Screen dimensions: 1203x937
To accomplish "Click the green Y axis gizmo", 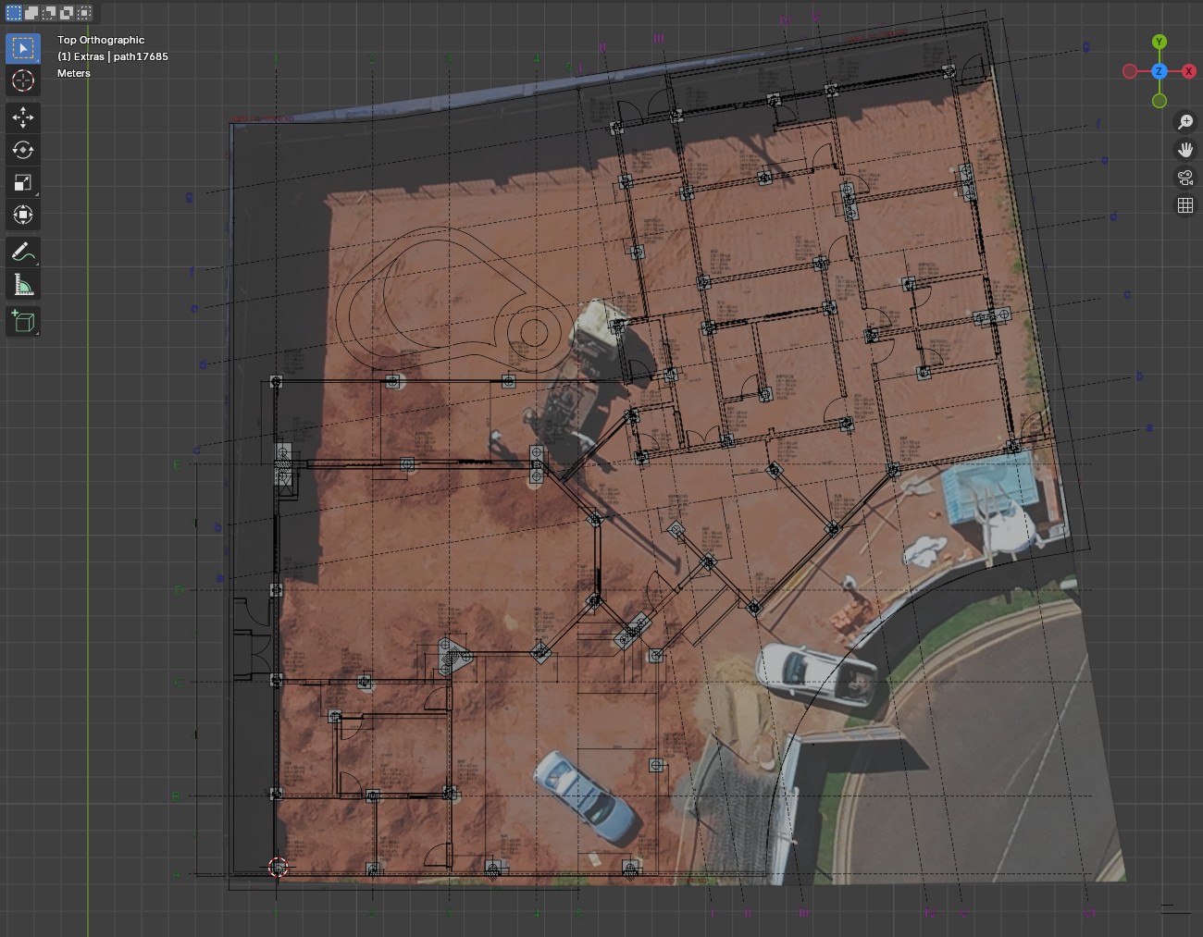I will pos(1160,42).
